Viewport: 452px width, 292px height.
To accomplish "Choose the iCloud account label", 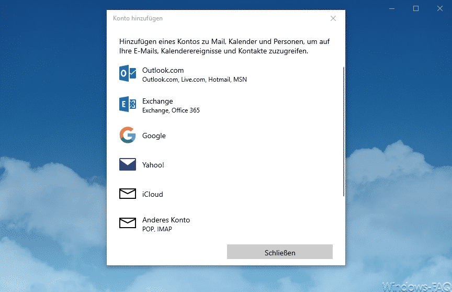I will click(152, 194).
